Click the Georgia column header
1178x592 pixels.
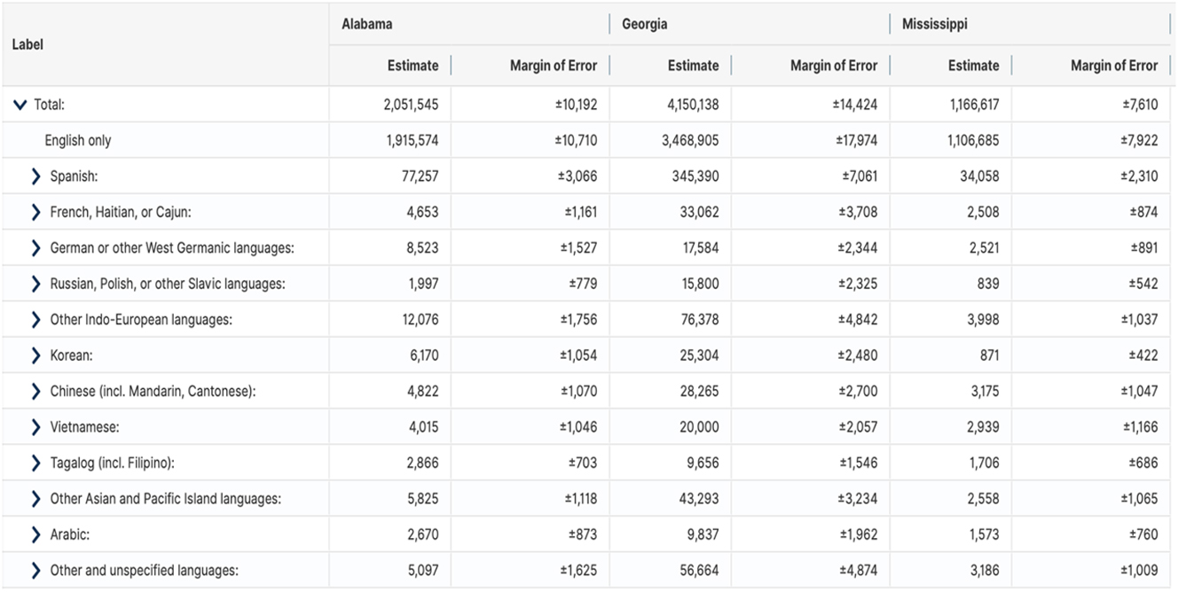click(x=645, y=24)
